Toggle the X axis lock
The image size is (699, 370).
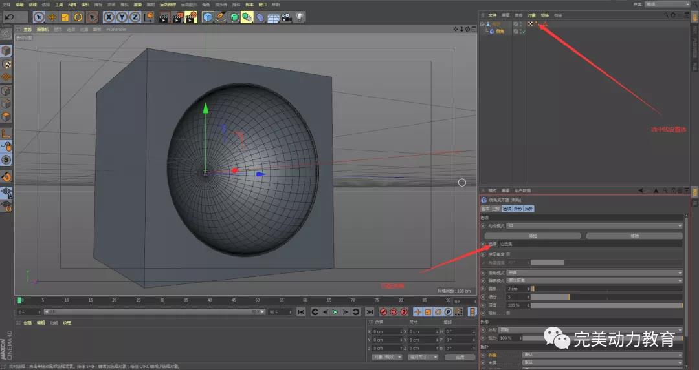(109, 17)
